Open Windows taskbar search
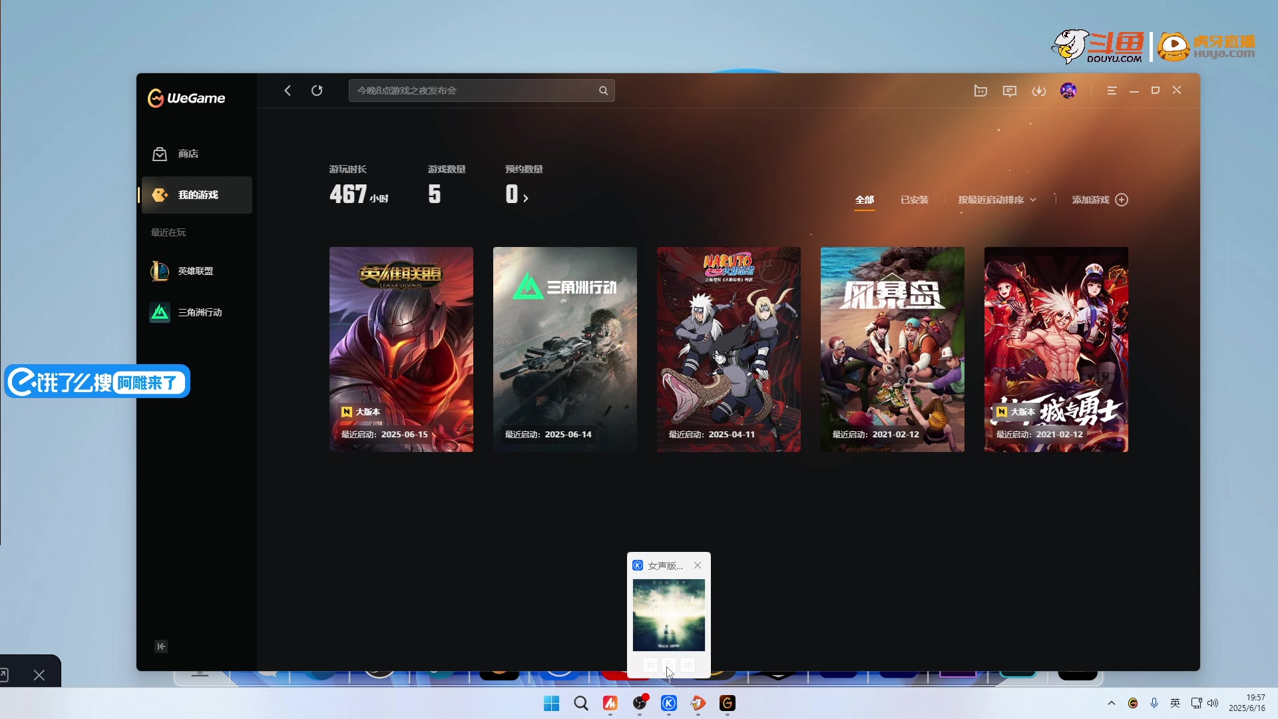1278x719 pixels. pos(581,704)
